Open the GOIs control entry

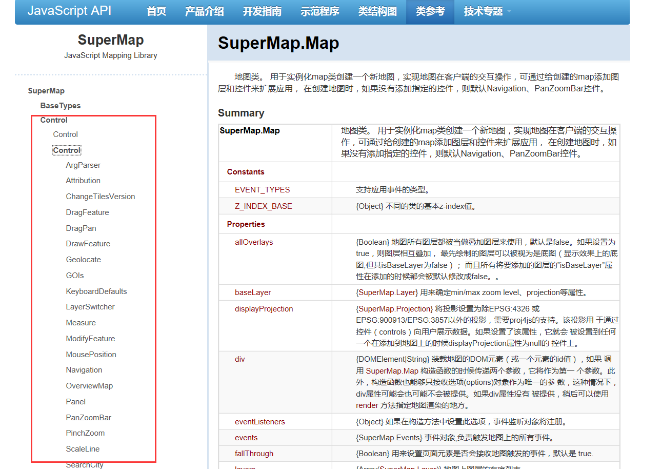[x=75, y=276]
